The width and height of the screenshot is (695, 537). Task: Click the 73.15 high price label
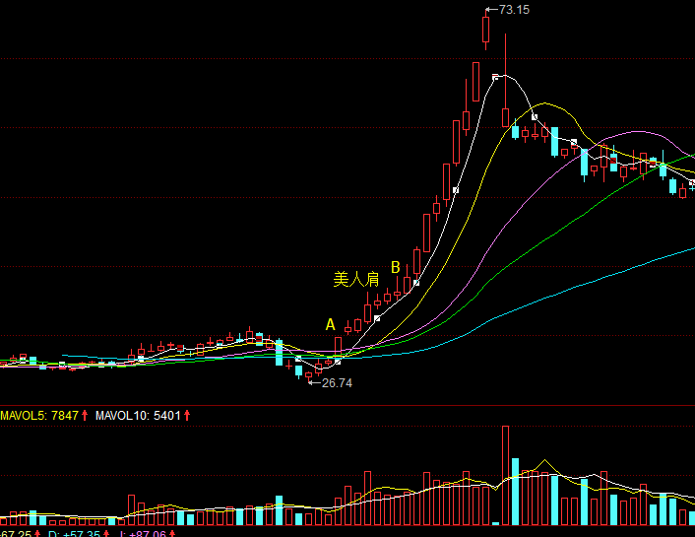click(x=514, y=10)
